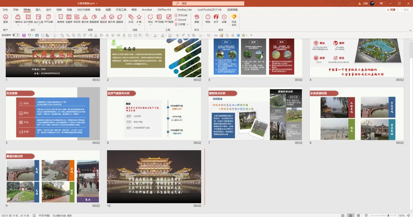Open iSlide 设置 settings
Image resolution: width=413 pixels, height=217 pixels.
(x=224, y=19)
